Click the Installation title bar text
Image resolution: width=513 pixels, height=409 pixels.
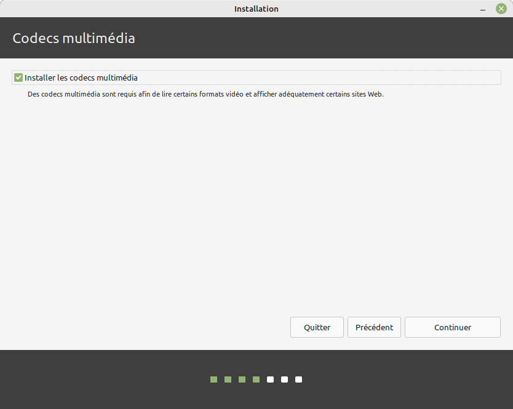coord(256,9)
